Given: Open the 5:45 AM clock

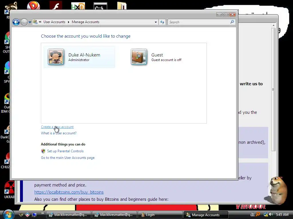Looking at the screenshot, I should coord(282,214).
